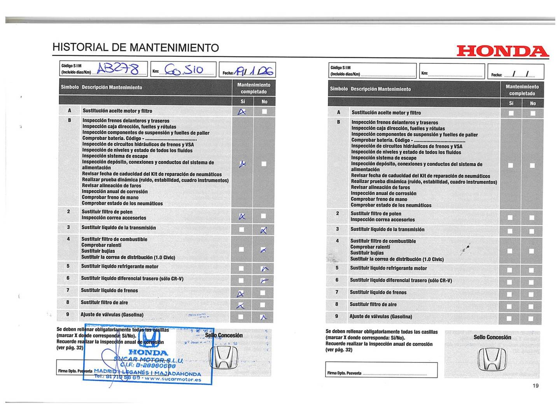Click the empty Sí box for 'líquido de la transmisión', left page
The height and width of the screenshot is (420, 560).
coord(241,229)
